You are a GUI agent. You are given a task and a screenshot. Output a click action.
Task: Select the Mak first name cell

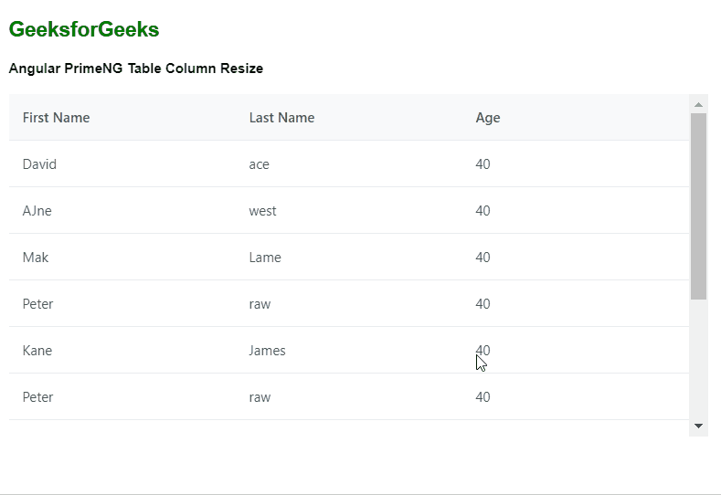point(36,258)
